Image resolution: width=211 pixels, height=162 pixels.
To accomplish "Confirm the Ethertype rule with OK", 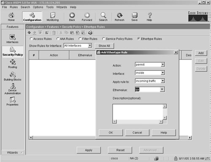I will (x=111, y=132).
